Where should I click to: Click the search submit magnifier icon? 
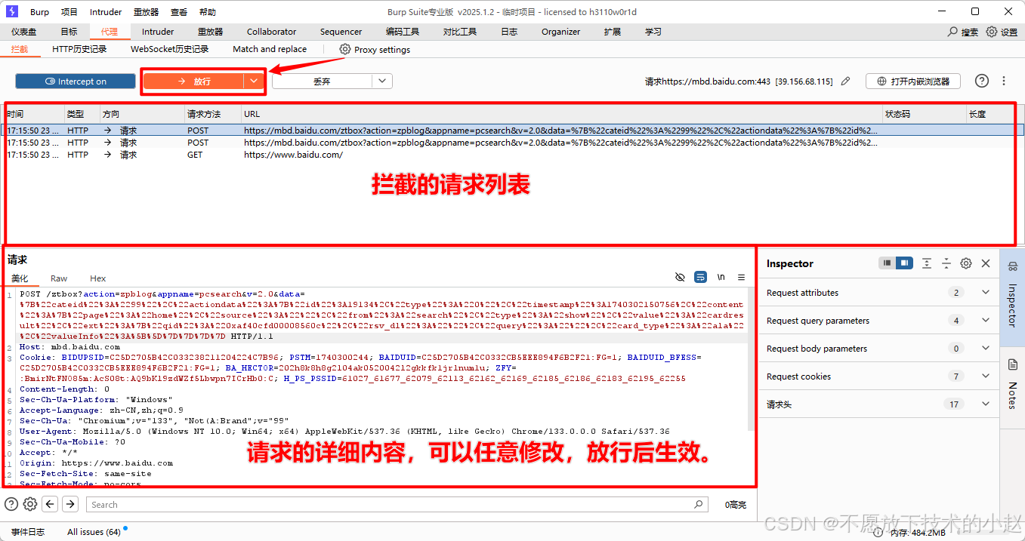pyautogui.click(x=699, y=505)
